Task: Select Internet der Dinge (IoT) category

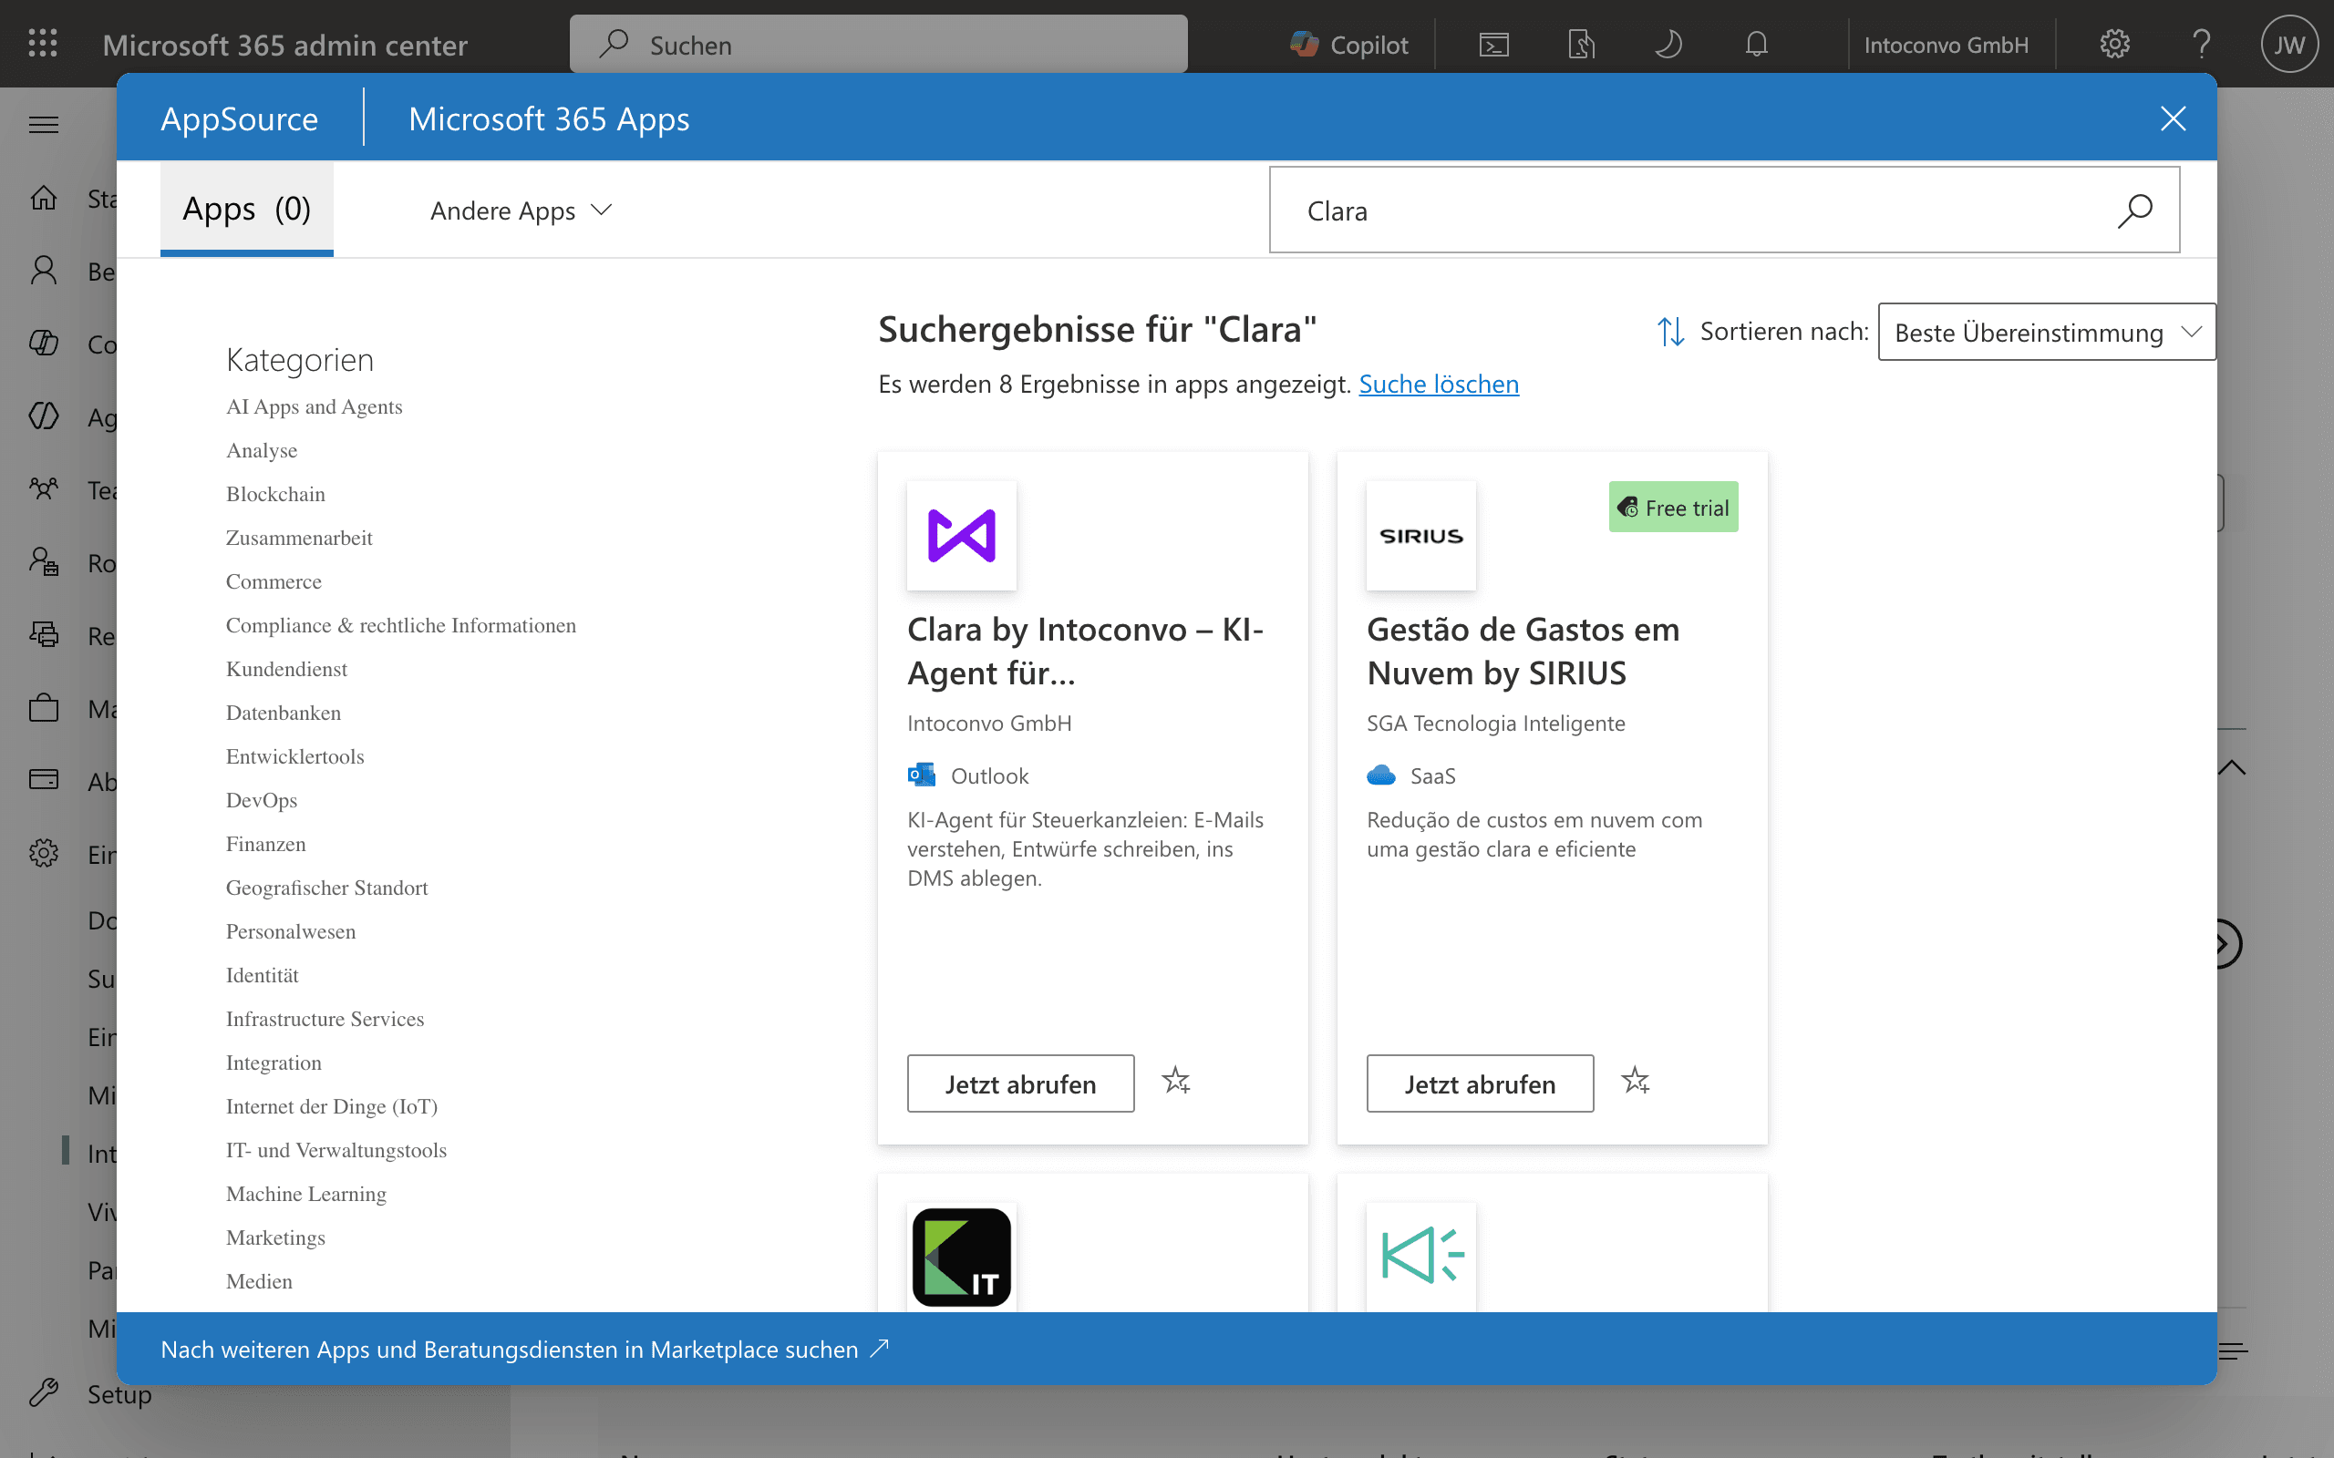Action: coord(332,1106)
